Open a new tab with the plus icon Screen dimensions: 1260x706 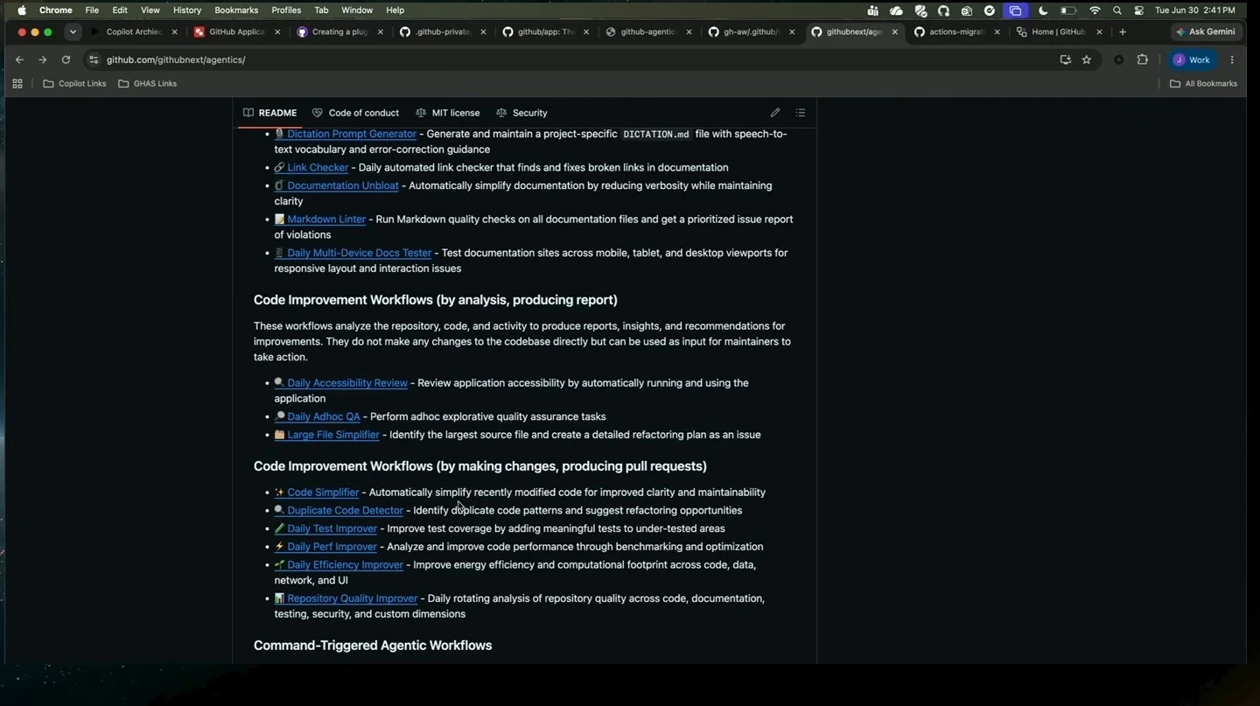coord(1123,31)
